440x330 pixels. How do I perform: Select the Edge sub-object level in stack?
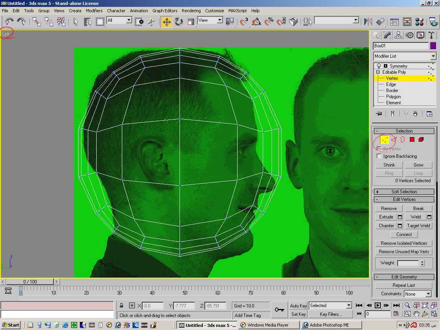point(391,84)
